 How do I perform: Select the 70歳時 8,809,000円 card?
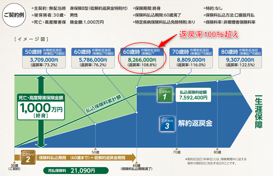tap(191, 58)
